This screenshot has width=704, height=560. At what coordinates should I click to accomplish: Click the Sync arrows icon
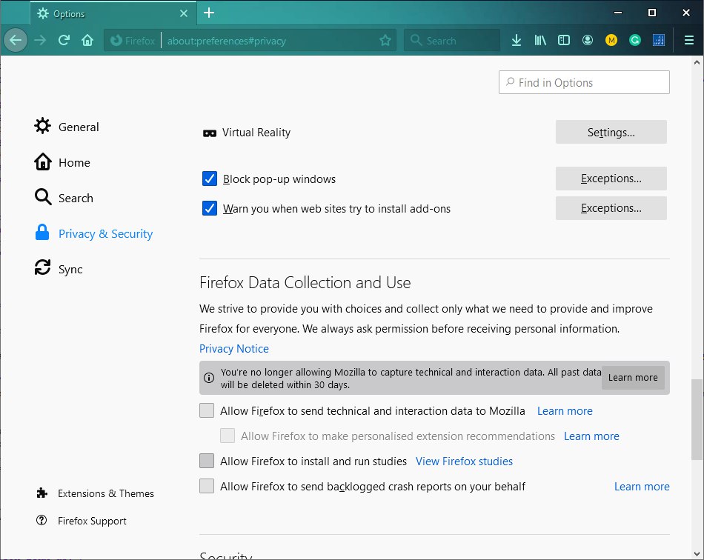43,267
